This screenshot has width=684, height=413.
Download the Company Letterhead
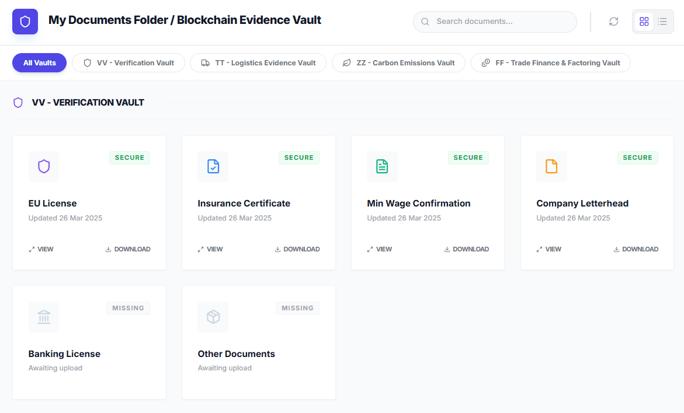pos(636,249)
